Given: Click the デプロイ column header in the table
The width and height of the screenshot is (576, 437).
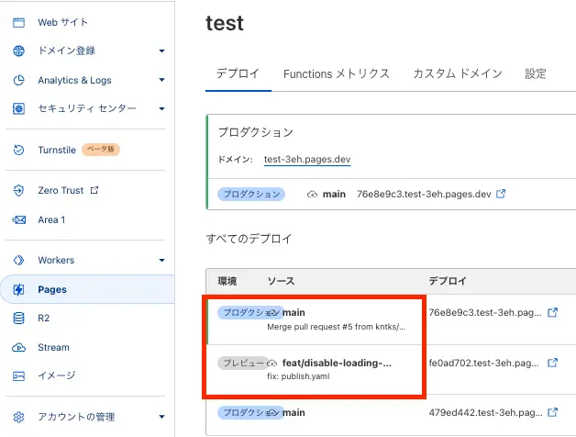Looking at the screenshot, I should click(448, 282).
